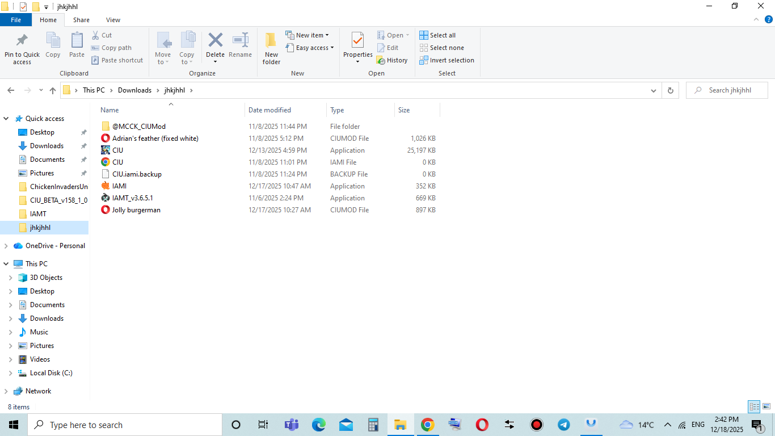
Task: Switch to large icons view toggle
Action: pos(766,406)
